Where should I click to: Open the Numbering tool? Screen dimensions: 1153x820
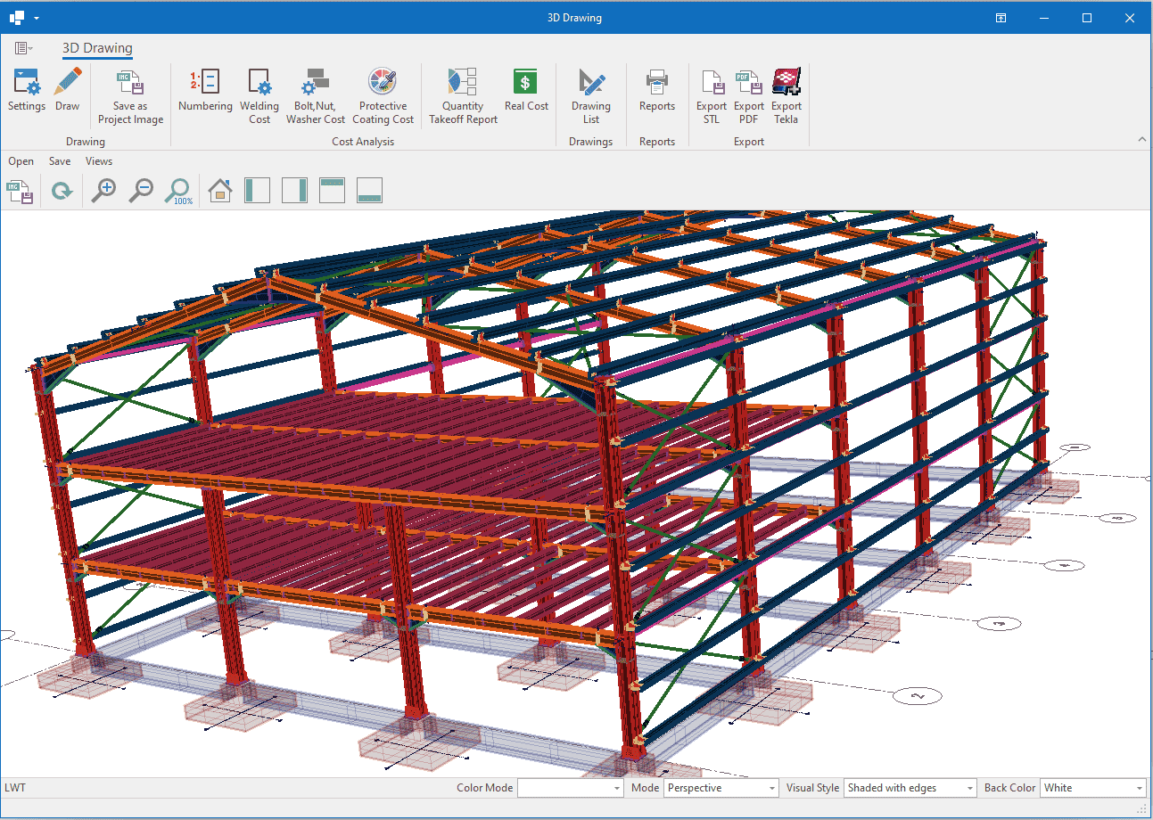[205, 91]
